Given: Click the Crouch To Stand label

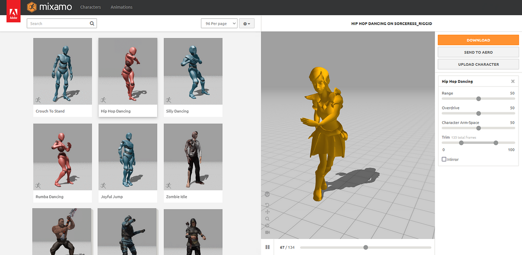Looking at the screenshot, I should pos(50,111).
